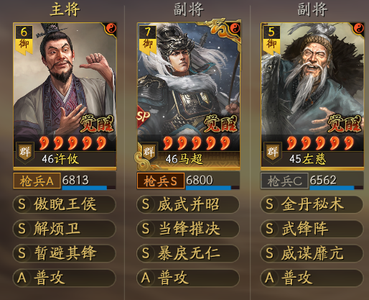
Task: Click the 觉醒 awakening stamp on 马超's card
Action: click(220, 124)
